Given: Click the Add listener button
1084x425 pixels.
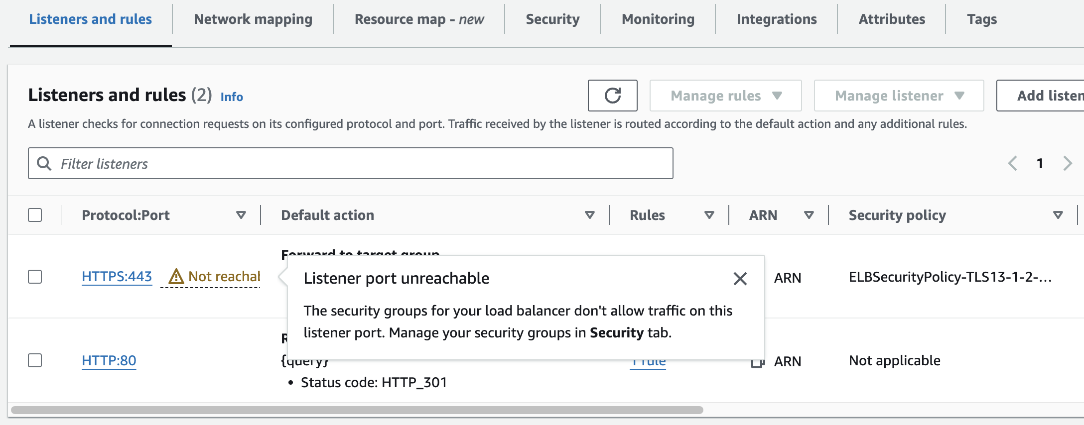Looking at the screenshot, I should point(1040,96).
